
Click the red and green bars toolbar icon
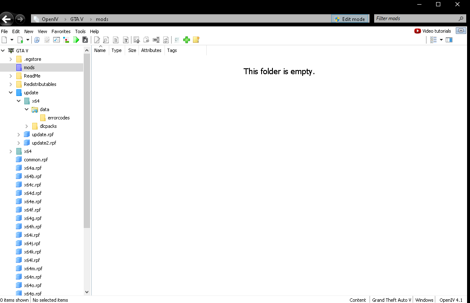click(x=66, y=40)
